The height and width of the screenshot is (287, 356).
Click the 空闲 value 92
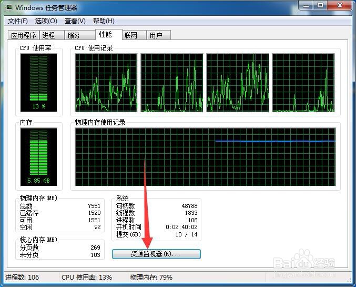click(x=97, y=227)
